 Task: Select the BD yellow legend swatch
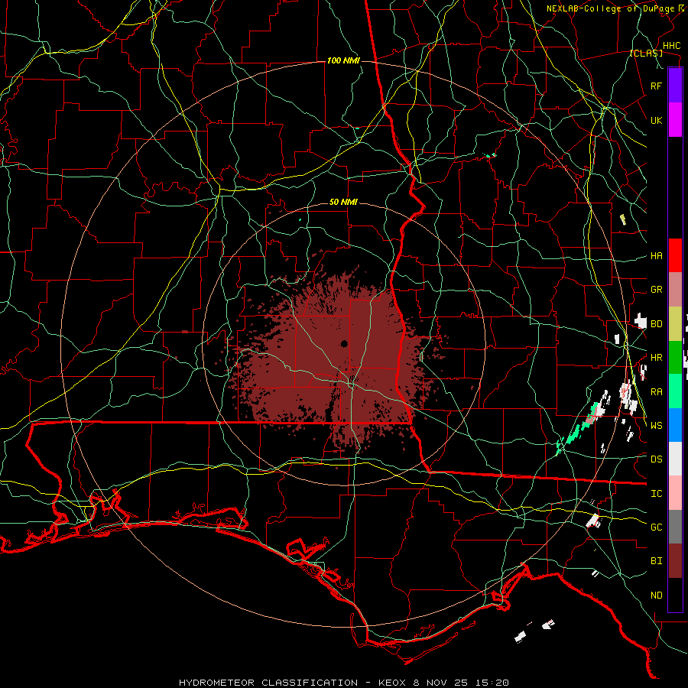pyautogui.click(x=675, y=324)
